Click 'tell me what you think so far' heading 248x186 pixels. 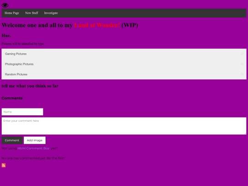click(x=30, y=86)
